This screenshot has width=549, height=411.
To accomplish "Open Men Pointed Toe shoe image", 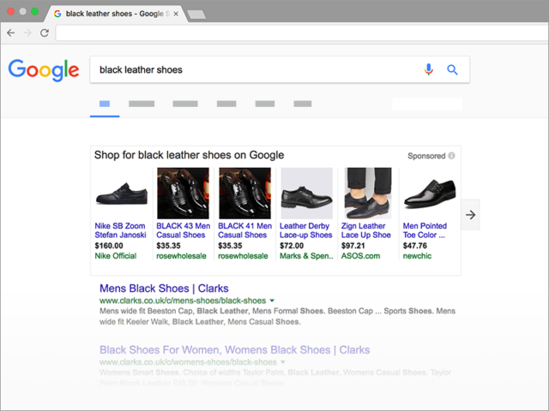I will pos(430,194).
